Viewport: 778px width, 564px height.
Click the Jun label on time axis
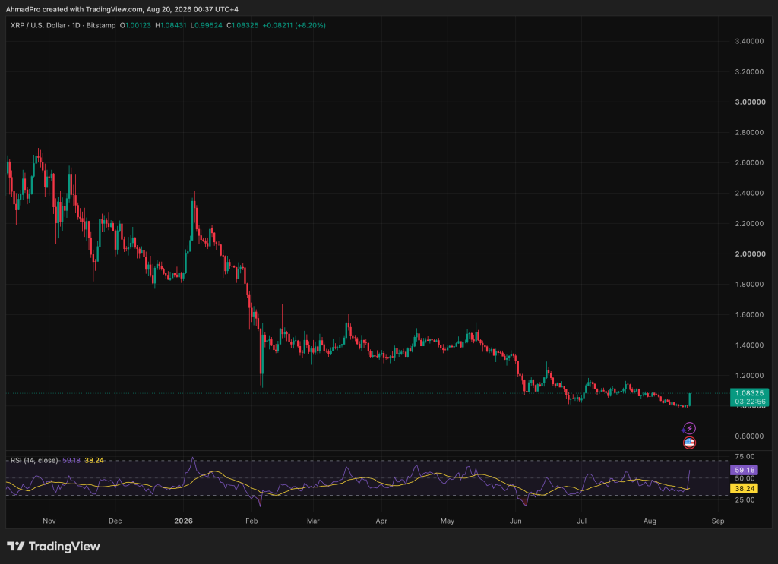point(516,521)
